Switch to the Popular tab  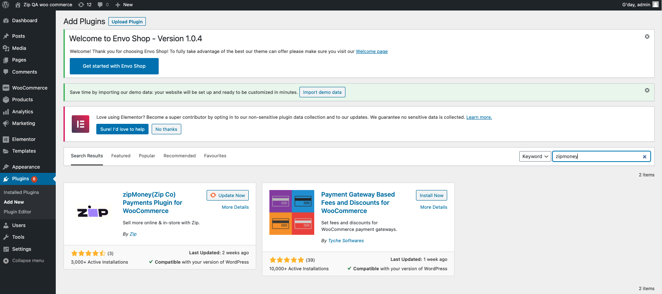click(x=147, y=156)
